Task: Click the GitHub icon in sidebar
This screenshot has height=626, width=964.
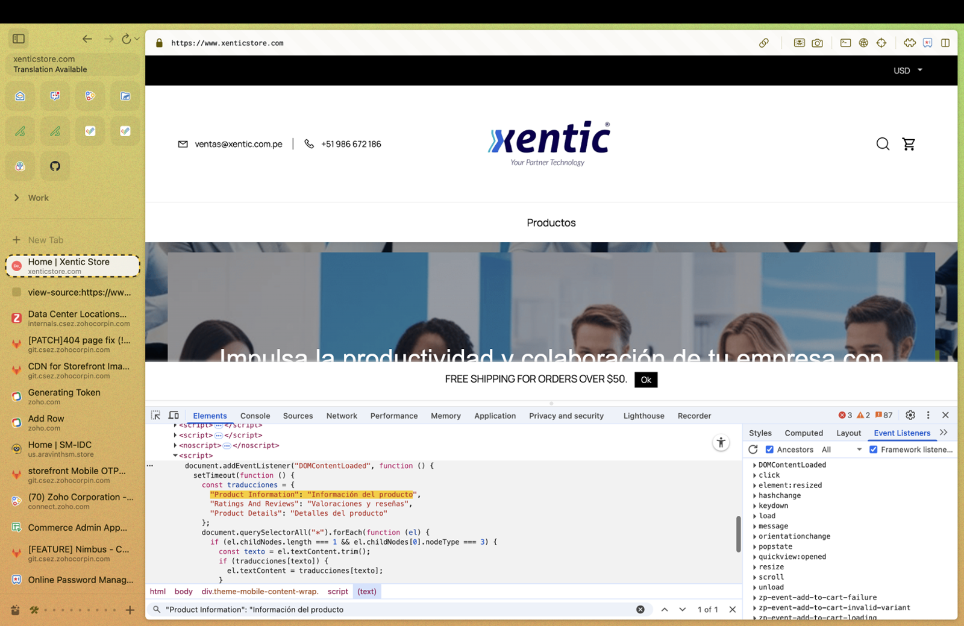Action: click(55, 166)
